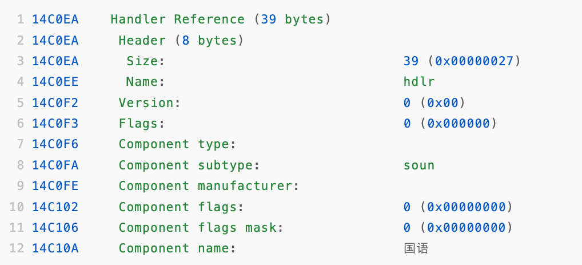
Task: Click line number 1 in the gutter
Action: (21, 19)
